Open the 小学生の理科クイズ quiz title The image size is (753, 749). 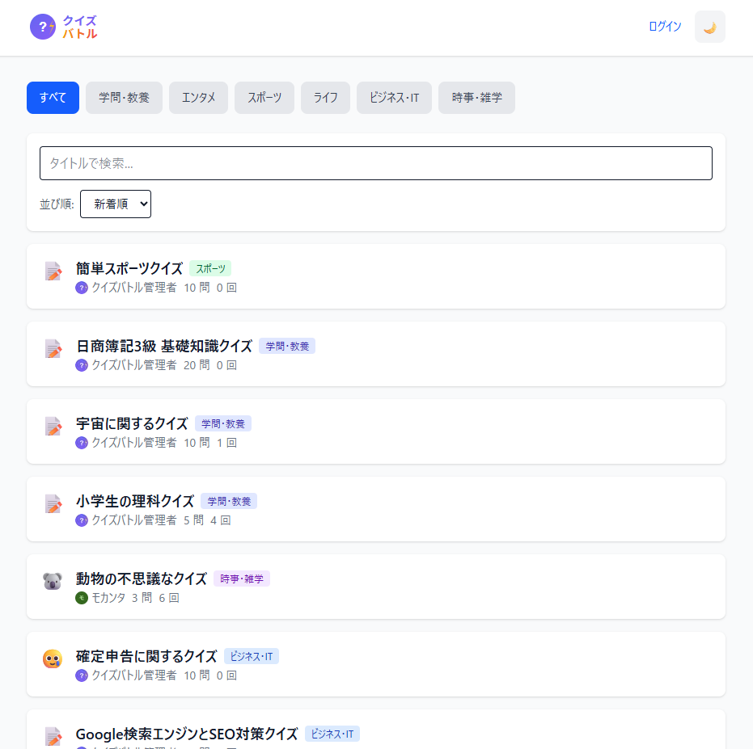tap(134, 501)
